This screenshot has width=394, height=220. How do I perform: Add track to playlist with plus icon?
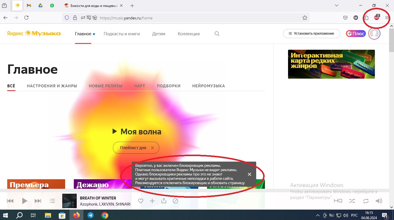152,201
